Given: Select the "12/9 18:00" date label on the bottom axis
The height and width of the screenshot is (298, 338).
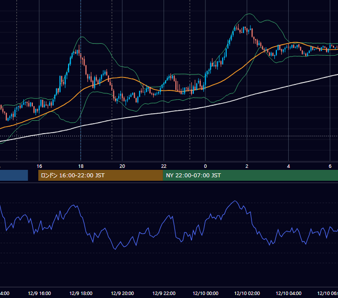Looking at the screenshot, I should (81, 294).
